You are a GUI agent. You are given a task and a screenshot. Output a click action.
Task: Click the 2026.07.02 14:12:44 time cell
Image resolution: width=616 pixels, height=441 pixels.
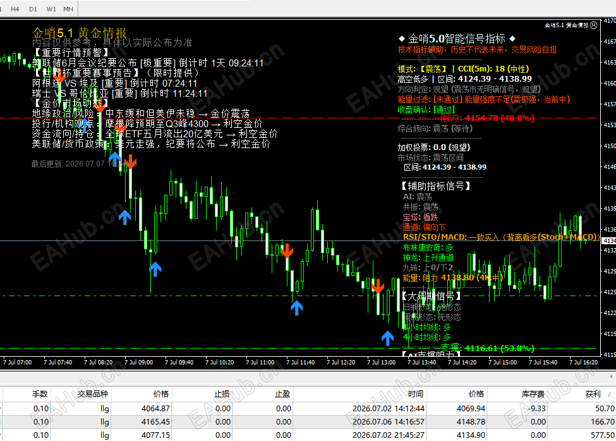[388, 408]
